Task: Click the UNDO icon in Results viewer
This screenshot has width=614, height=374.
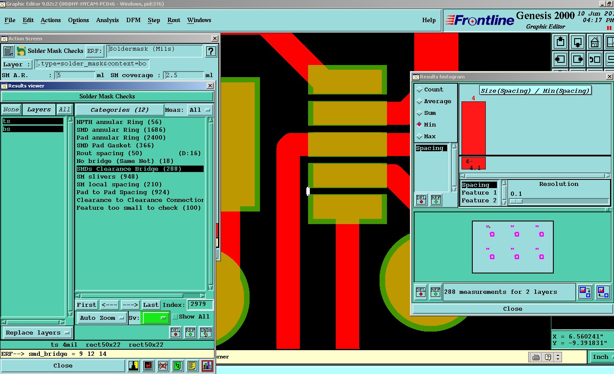Action: pos(206,332)
